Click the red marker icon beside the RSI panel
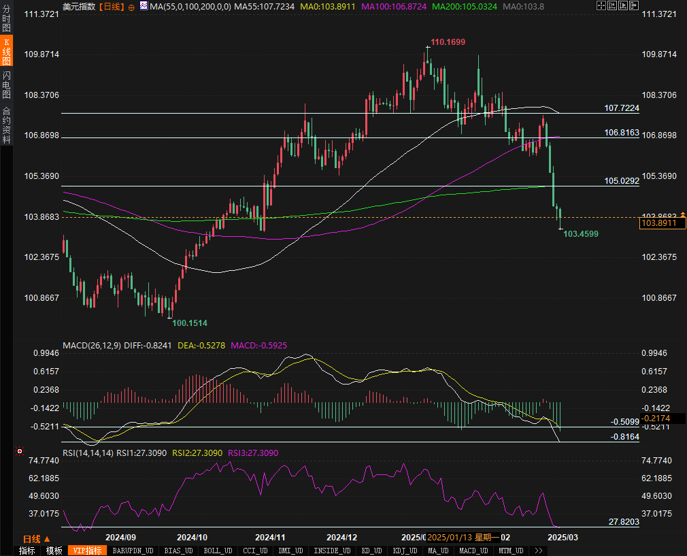Viewport: 687px width, 556px height. coord(19,451)
